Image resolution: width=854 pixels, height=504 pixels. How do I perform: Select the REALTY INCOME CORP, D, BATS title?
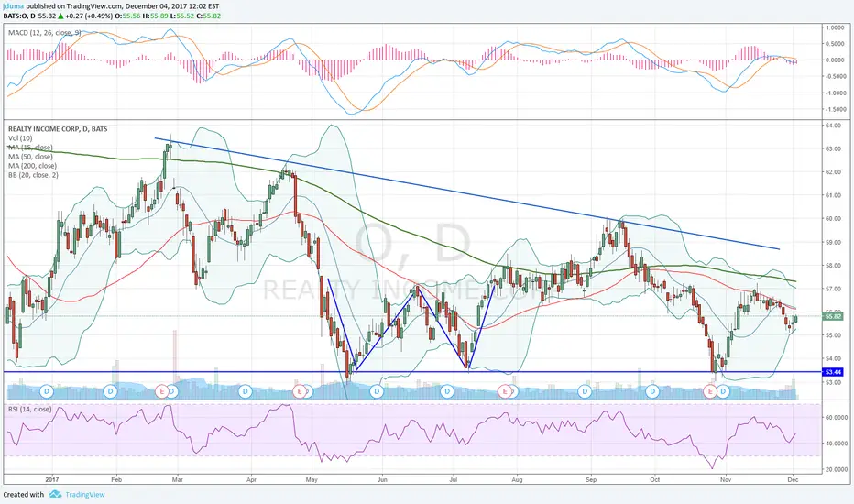point(58,129)
